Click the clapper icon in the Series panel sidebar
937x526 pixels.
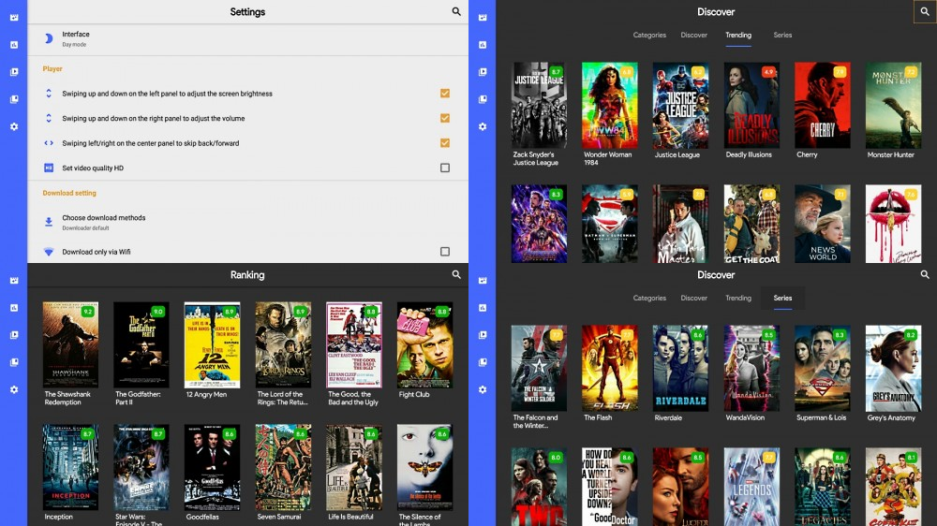point(483,281)
